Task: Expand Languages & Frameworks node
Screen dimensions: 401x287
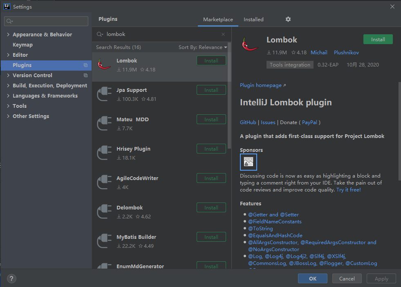Action: [x=8, y=96]
